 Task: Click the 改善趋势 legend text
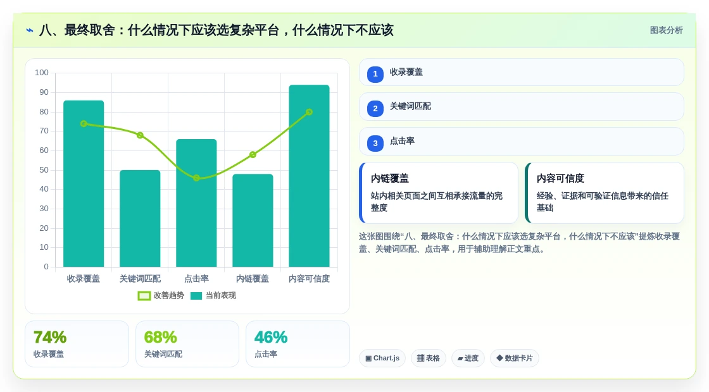pos(168,296)
